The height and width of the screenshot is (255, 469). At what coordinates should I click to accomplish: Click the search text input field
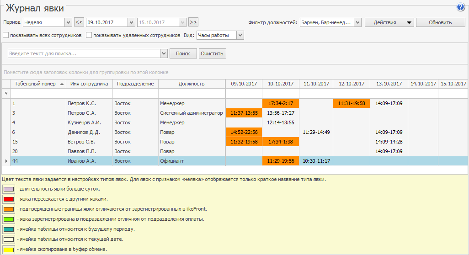click(84, 53)
